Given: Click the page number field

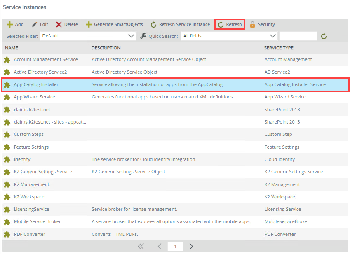Looking at the screenshot, I should [x=175, y=247].
